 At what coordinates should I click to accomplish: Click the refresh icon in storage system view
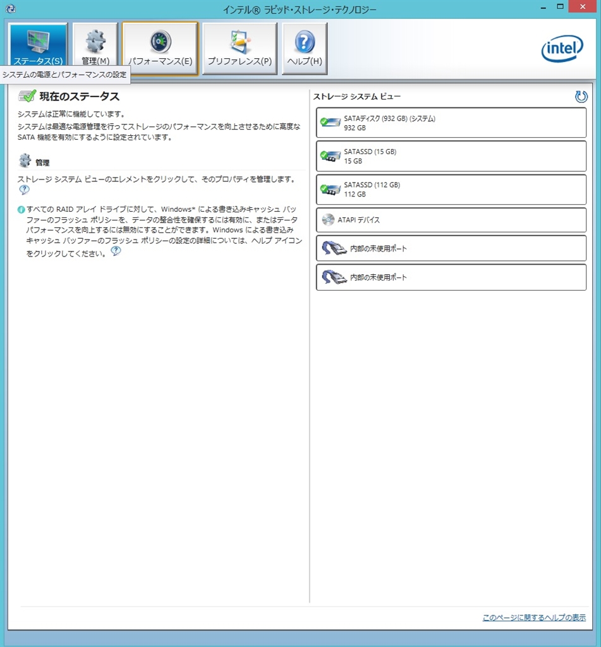click(581, 97)
